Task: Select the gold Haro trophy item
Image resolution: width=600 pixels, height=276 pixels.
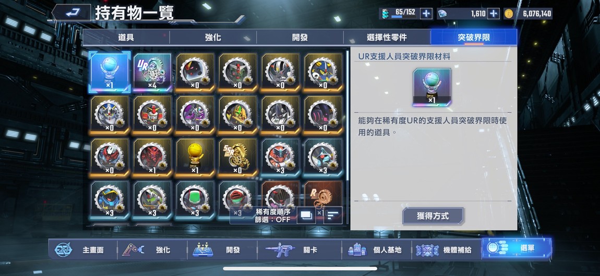Action: (x=195, y=158)
